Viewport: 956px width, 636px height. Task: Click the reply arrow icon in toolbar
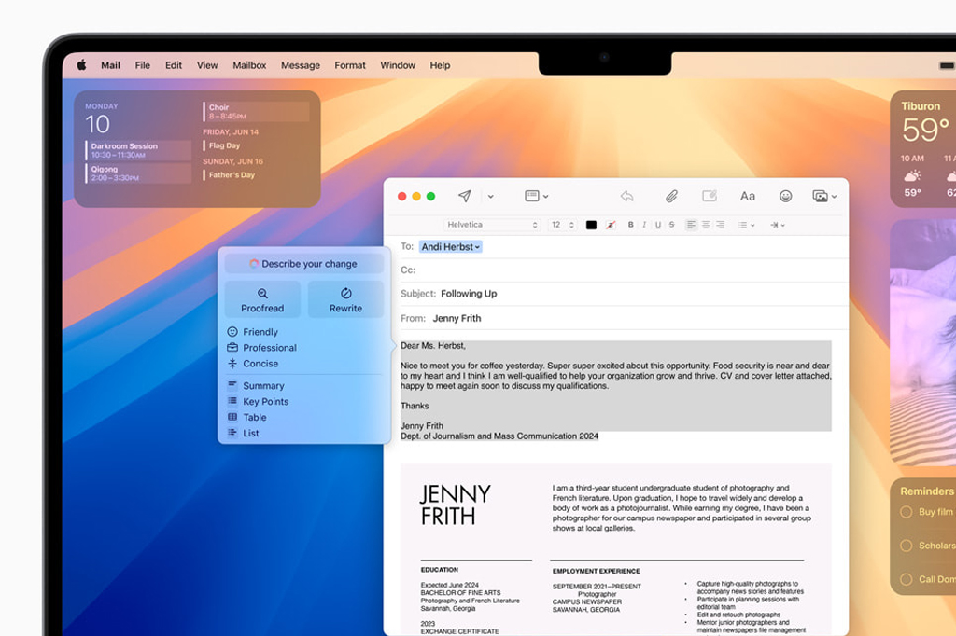coord(626,196)
